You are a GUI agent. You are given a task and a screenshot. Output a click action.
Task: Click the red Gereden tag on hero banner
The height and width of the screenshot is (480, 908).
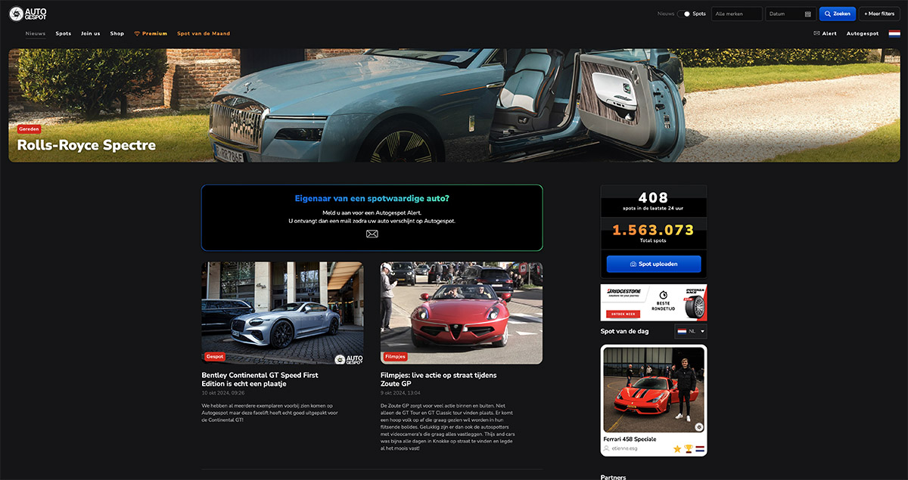point(29,129)
